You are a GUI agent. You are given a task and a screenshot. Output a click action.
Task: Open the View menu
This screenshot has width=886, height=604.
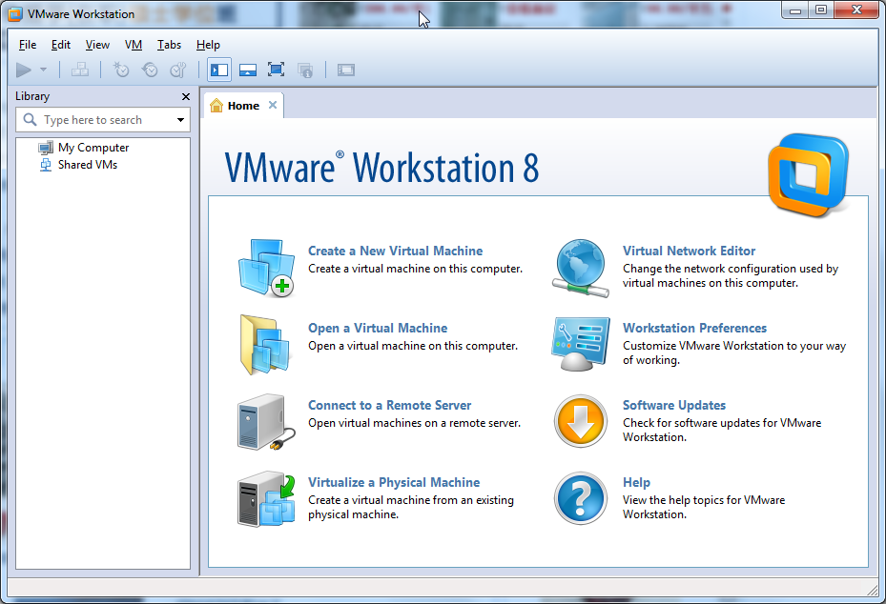tap(97, 45)
